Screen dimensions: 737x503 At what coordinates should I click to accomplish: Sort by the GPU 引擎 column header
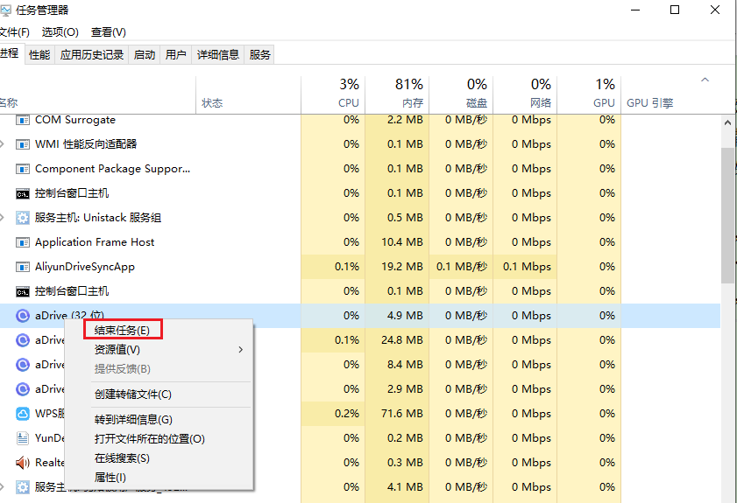coord(650,102)
